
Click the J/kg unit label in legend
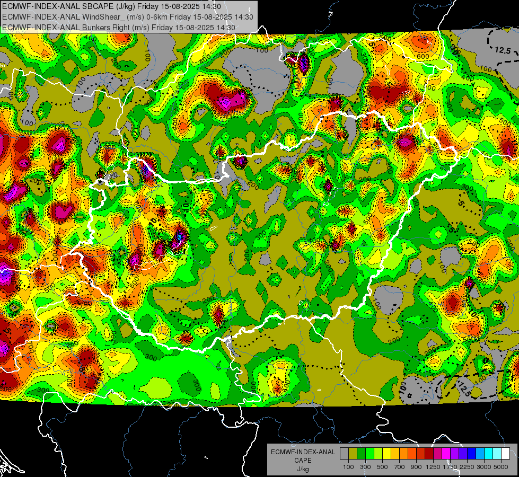303,469
